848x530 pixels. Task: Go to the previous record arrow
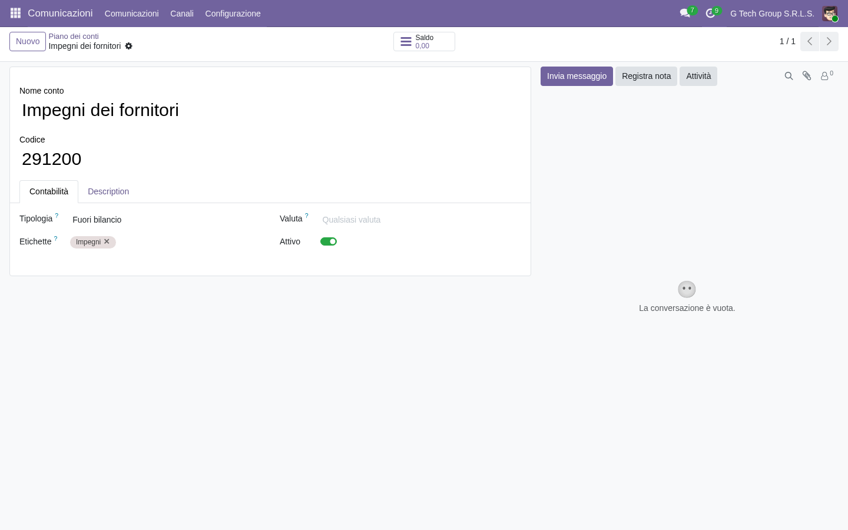(810, 41)
